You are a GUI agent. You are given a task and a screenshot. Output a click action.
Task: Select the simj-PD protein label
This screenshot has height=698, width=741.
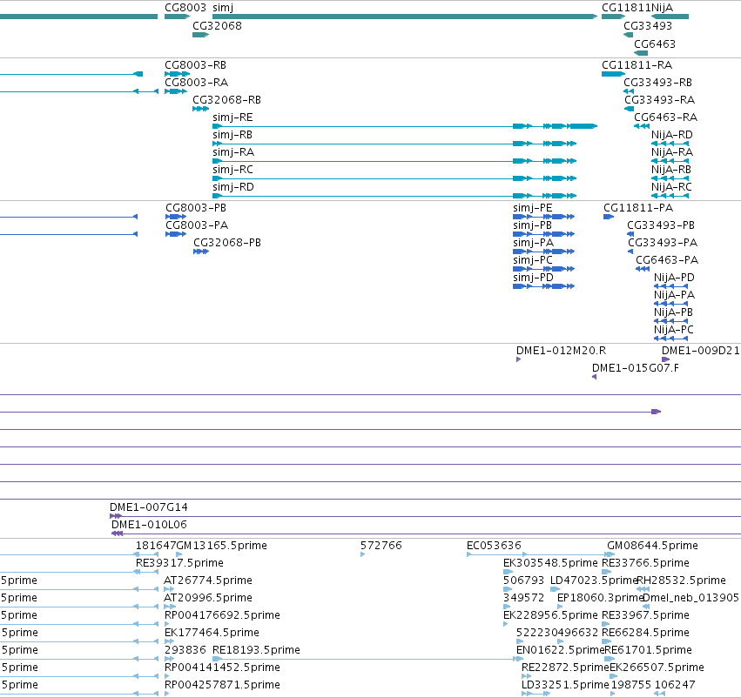coord(533,278)
